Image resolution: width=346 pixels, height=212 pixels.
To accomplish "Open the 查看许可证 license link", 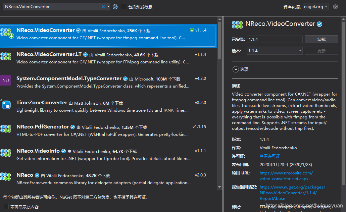I will click(269, 156).
